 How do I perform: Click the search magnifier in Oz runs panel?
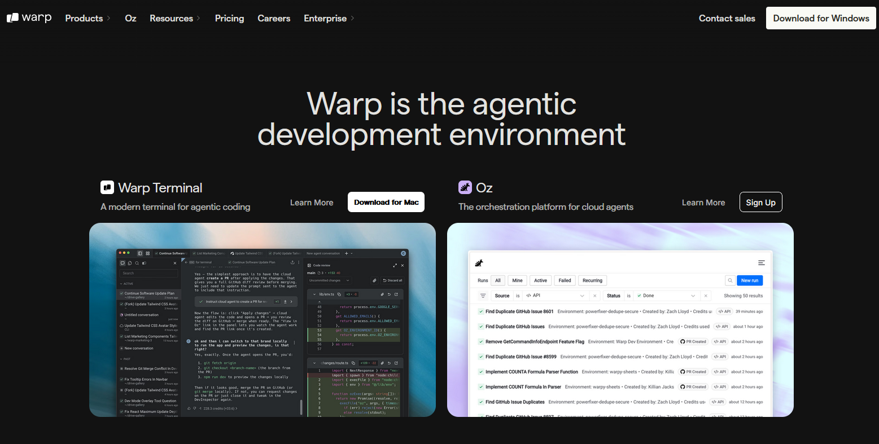729,280
